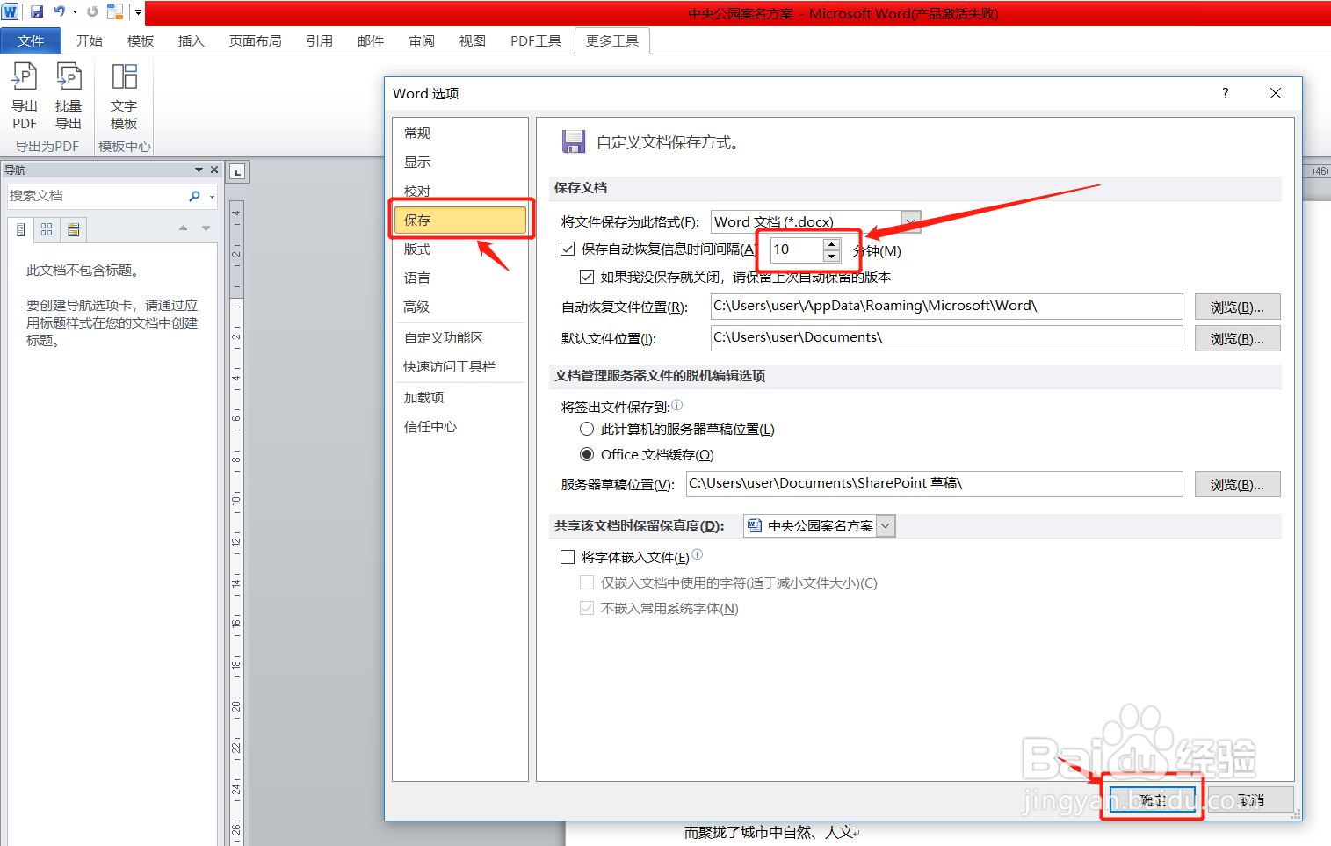Select 自定义功能区 in options list

(x=459, y=338)
